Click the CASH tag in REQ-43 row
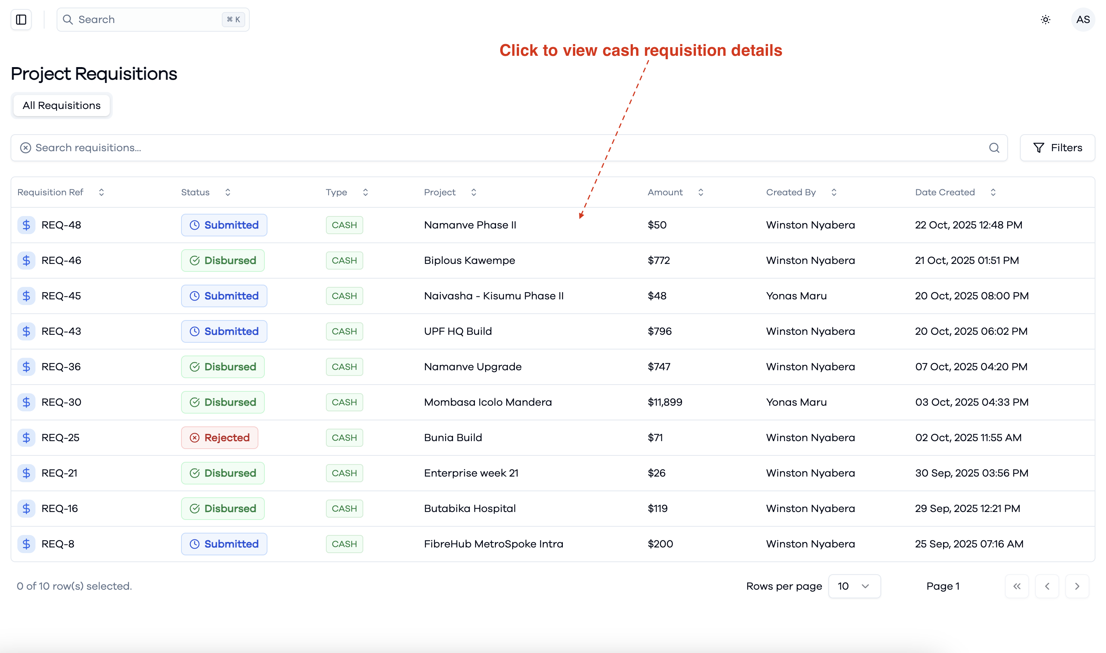Image resolution: width=1106 pixels, height=653 pixels. click(x=344, y=331)
